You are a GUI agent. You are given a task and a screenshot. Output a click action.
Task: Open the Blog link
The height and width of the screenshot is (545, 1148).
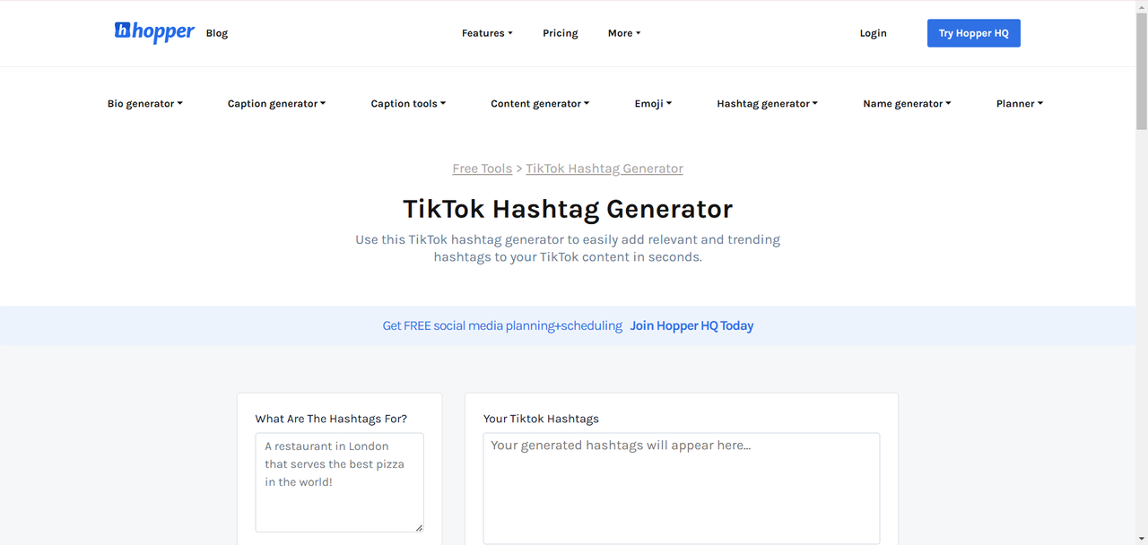click(x=217, y=33)
